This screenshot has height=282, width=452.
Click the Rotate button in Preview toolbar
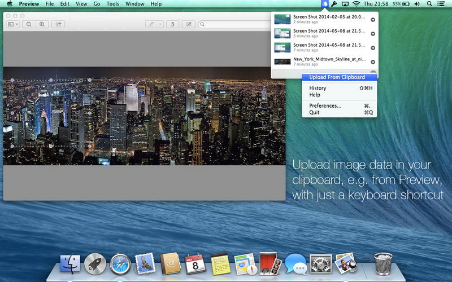172,25
